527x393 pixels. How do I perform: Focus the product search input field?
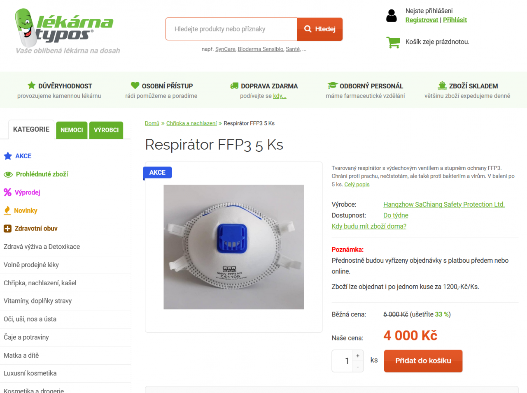click(x=231, y=29)
